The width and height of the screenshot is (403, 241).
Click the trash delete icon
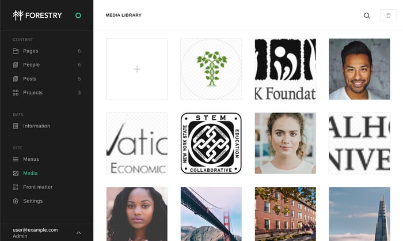tap(389, 16)
